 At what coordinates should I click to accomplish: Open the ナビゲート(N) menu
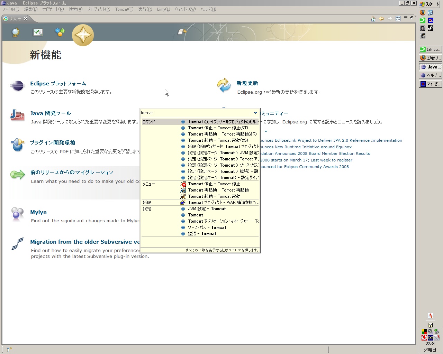pos(53,9)
